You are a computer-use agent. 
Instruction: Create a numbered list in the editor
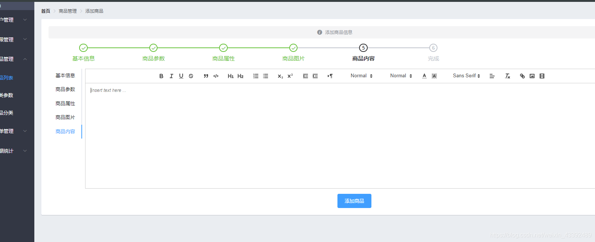(x=256, y=76)
